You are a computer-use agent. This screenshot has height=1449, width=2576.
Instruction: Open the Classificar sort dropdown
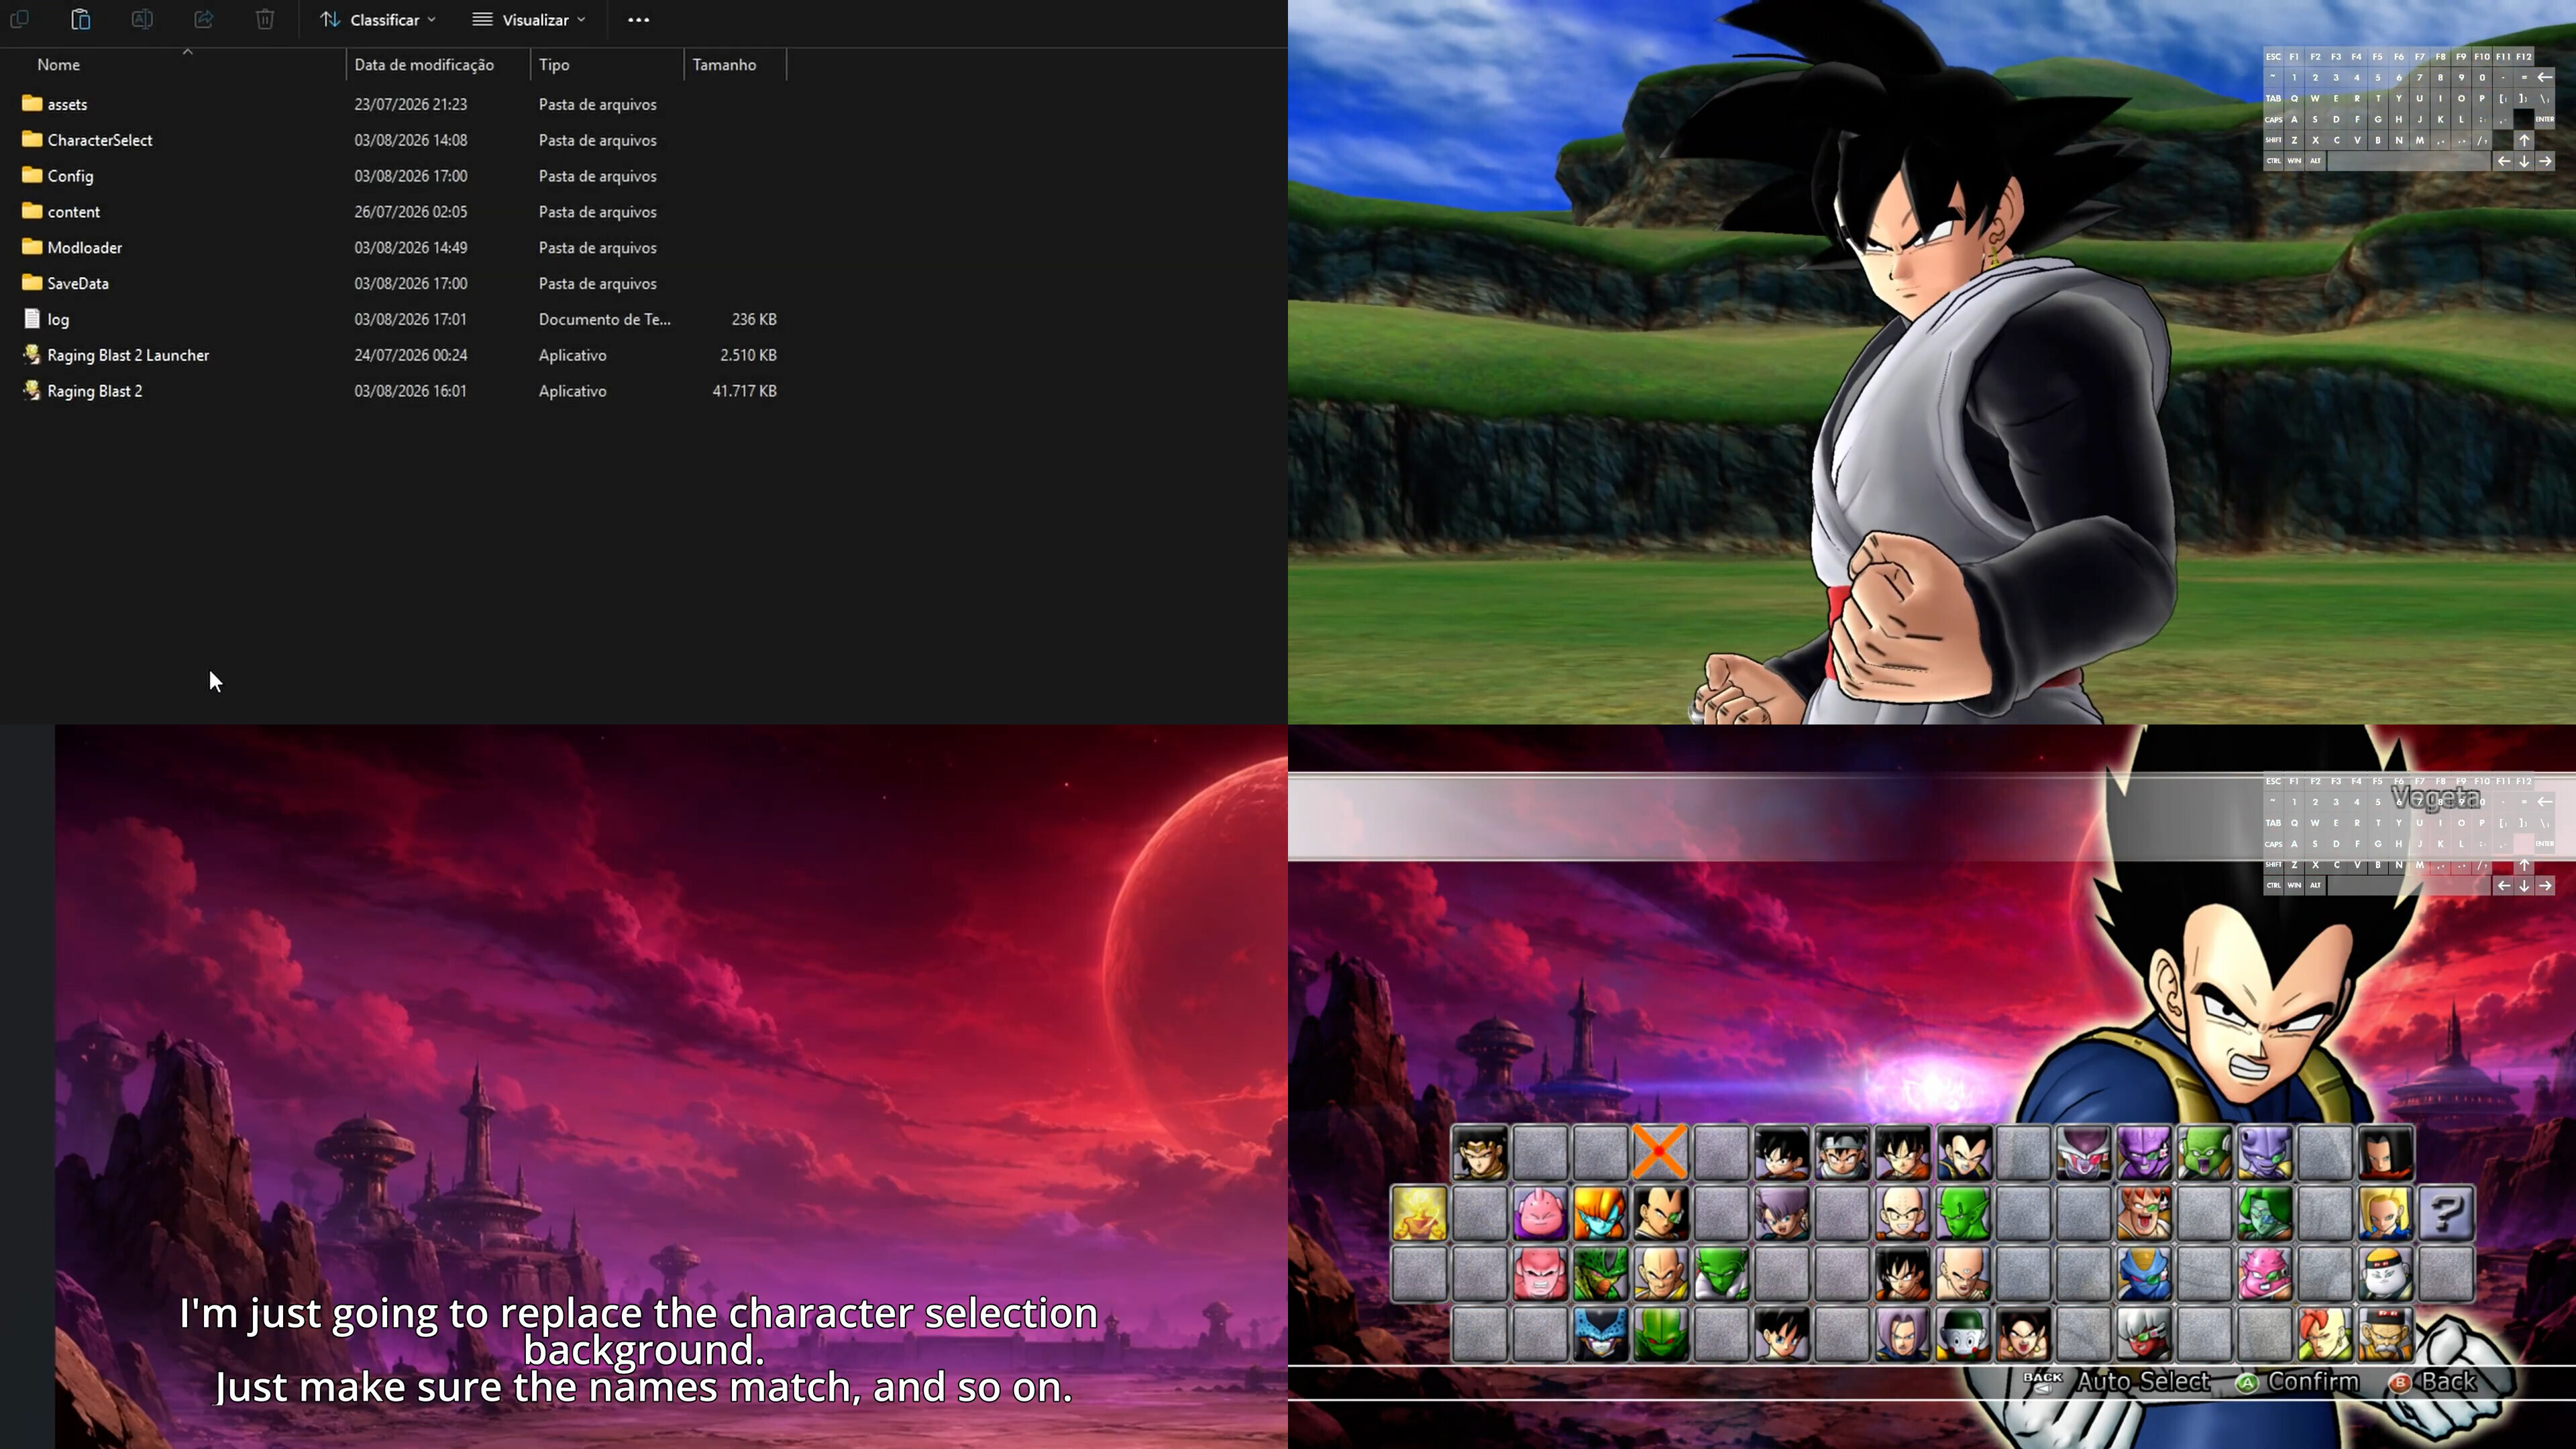378,19
